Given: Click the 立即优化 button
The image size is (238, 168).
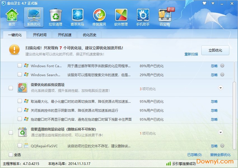Looking at the screenshot, I should tap(215, 50).
